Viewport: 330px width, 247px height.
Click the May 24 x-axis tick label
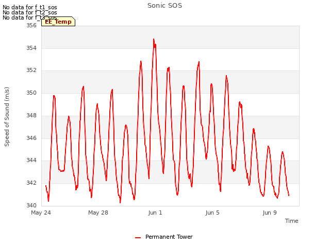pos(41,213)
